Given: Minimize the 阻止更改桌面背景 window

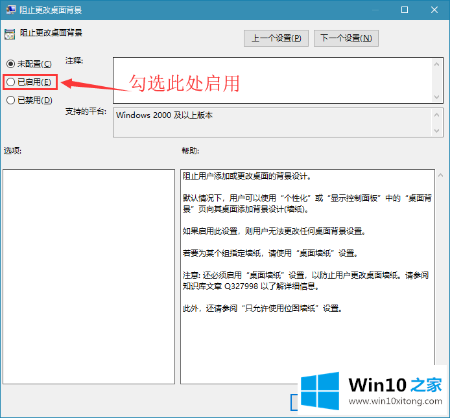Looking at the screenshot, I should pos(375,10).
